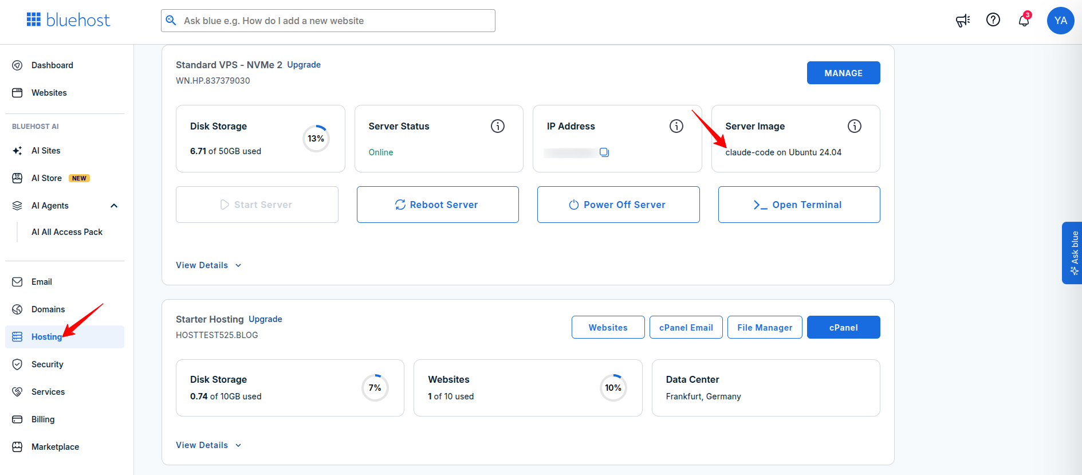Open AI All Access Pack item
This screenshot has width=1082, height=475.
click(x=67, y=232)
